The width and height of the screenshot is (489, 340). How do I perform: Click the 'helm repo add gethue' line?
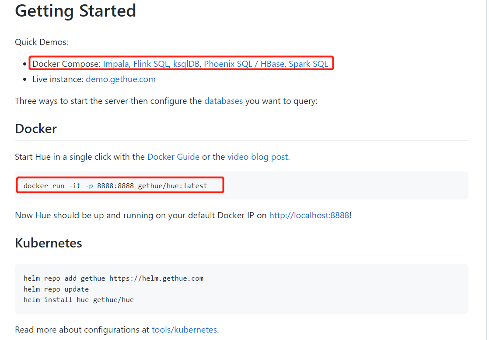pyautogui.click(x=114, y=278)
